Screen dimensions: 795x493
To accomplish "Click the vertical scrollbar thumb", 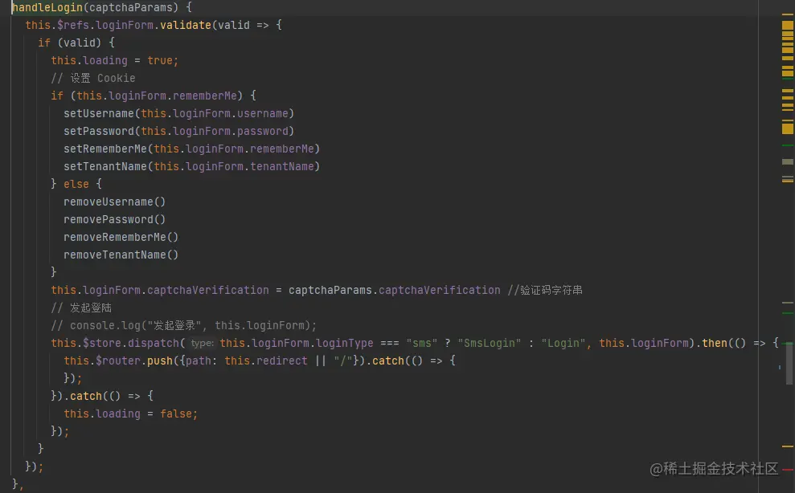I will click(x=789, y=365).
